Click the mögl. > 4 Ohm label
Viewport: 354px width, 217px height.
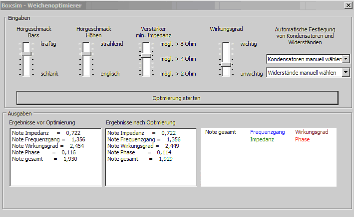coord(178,59)
